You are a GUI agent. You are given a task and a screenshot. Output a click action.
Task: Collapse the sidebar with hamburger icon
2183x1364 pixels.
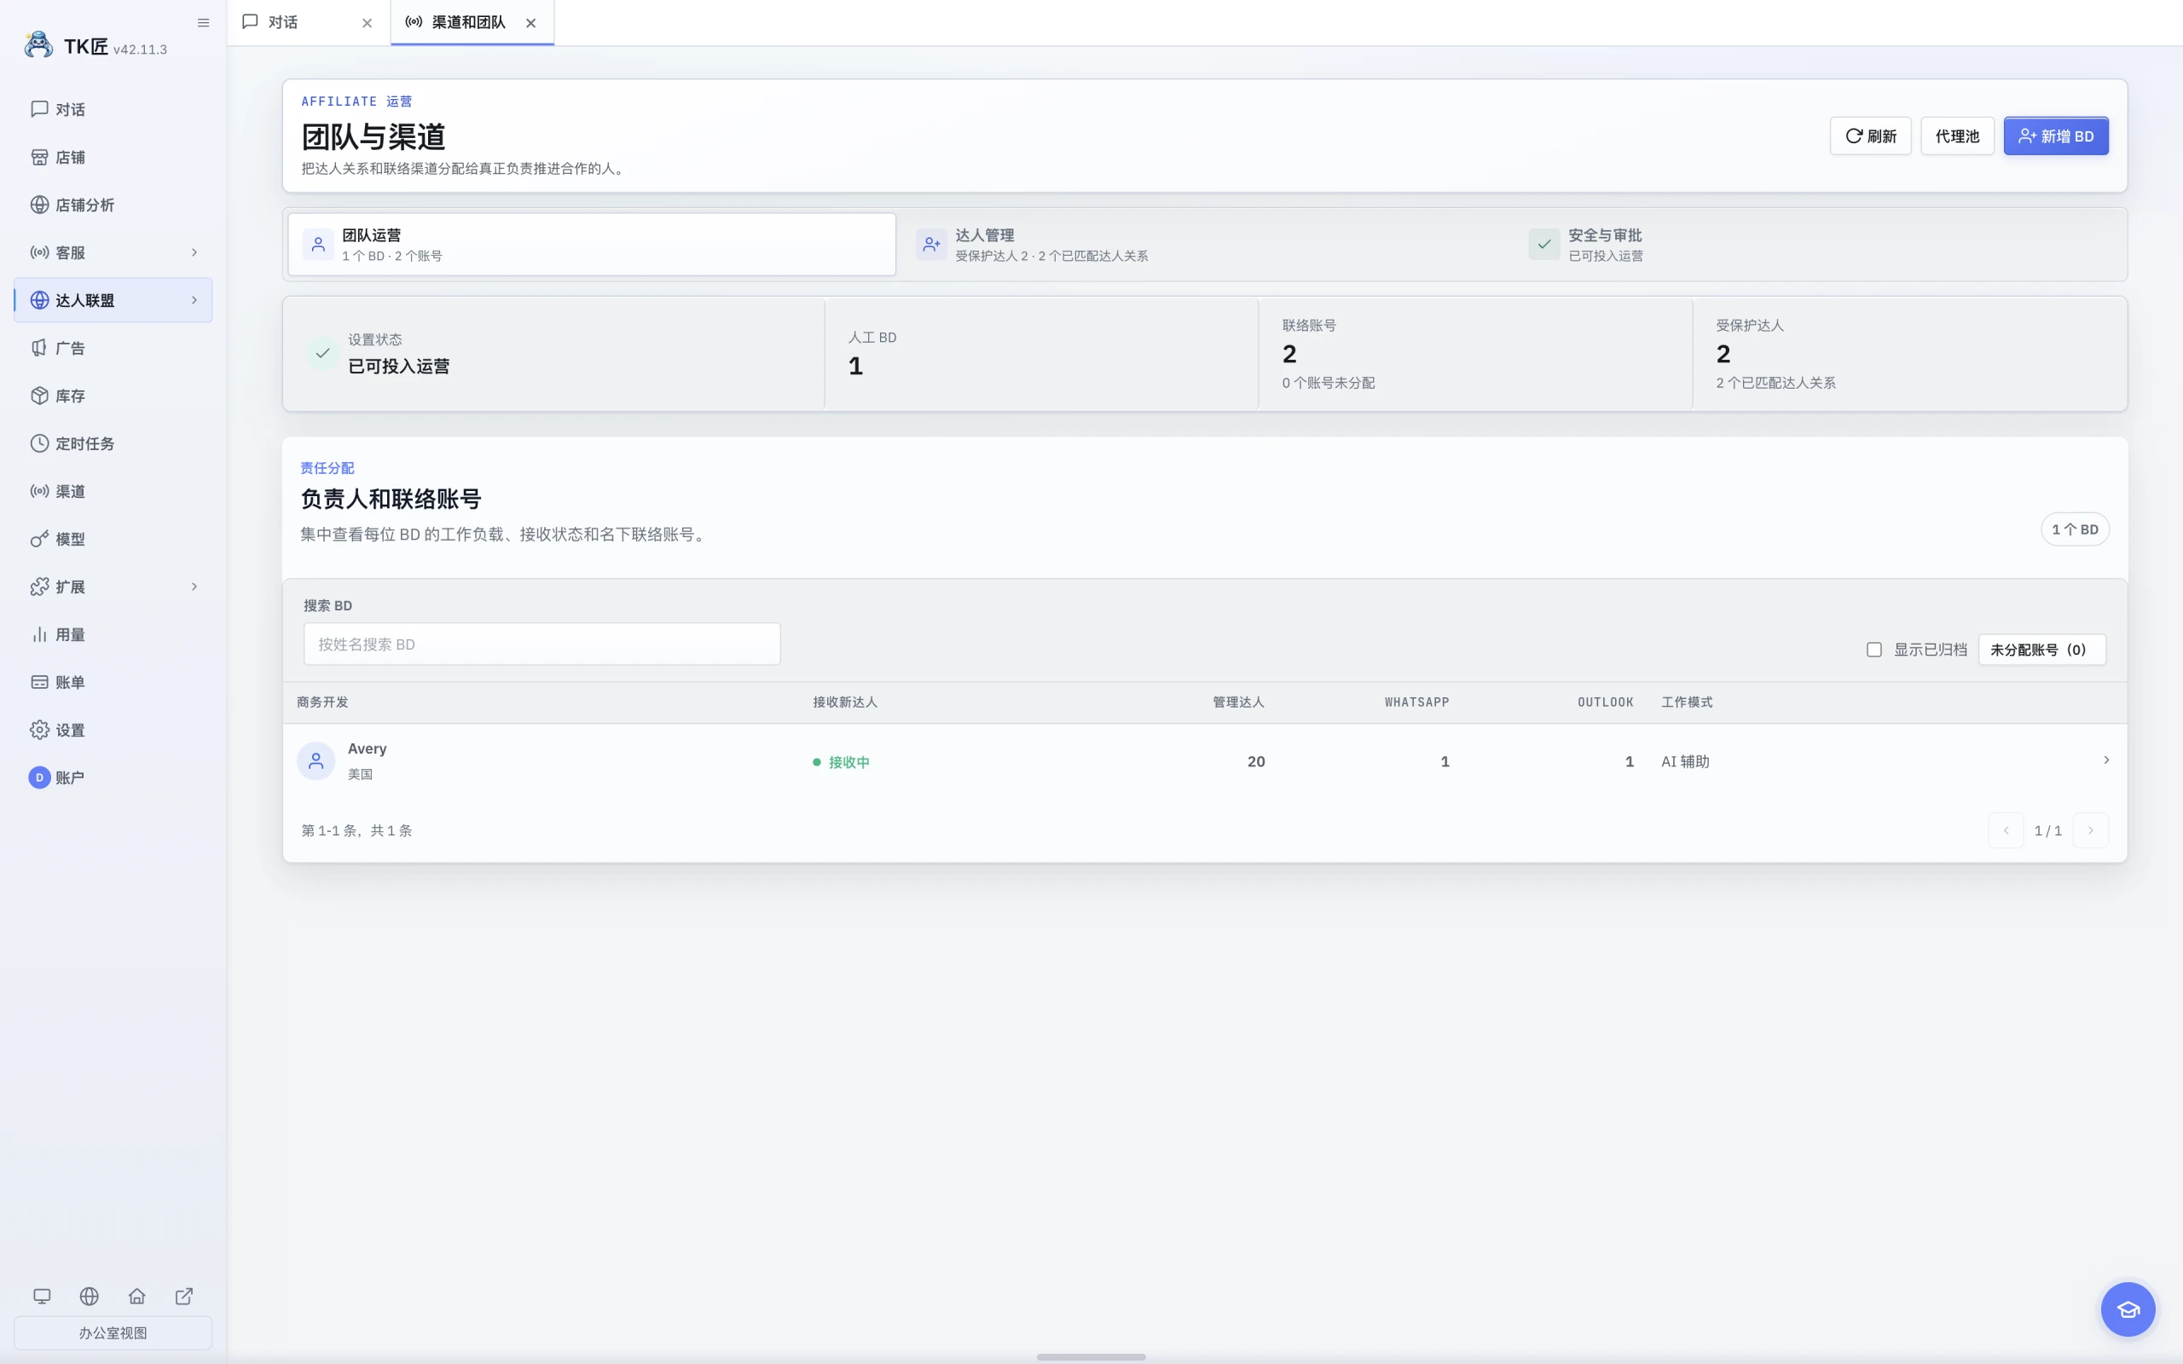click(203, 22)
